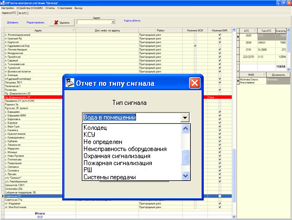Click the 'Тип АТС' column header
Screen dimensions: 292x220
267,30
